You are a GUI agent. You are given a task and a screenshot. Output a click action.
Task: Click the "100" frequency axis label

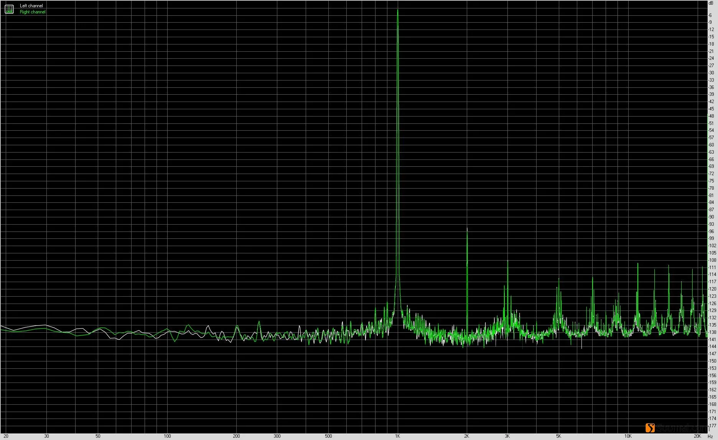point(167,436)
